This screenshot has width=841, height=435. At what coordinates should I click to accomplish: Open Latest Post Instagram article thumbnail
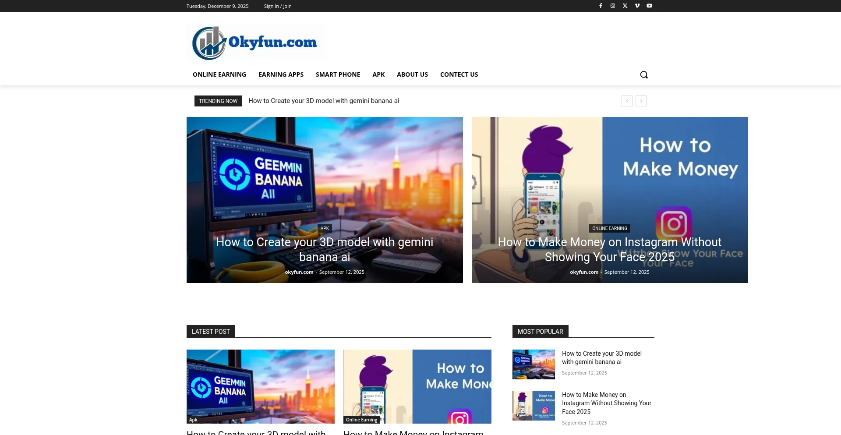pos(417,385)
